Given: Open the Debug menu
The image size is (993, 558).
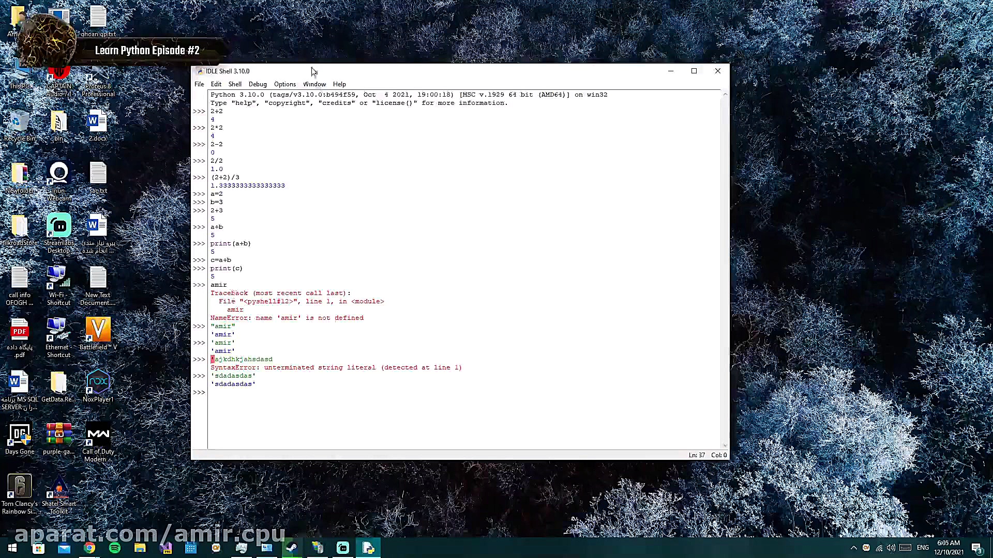Looking at the screenshot, I should [258, 84].
